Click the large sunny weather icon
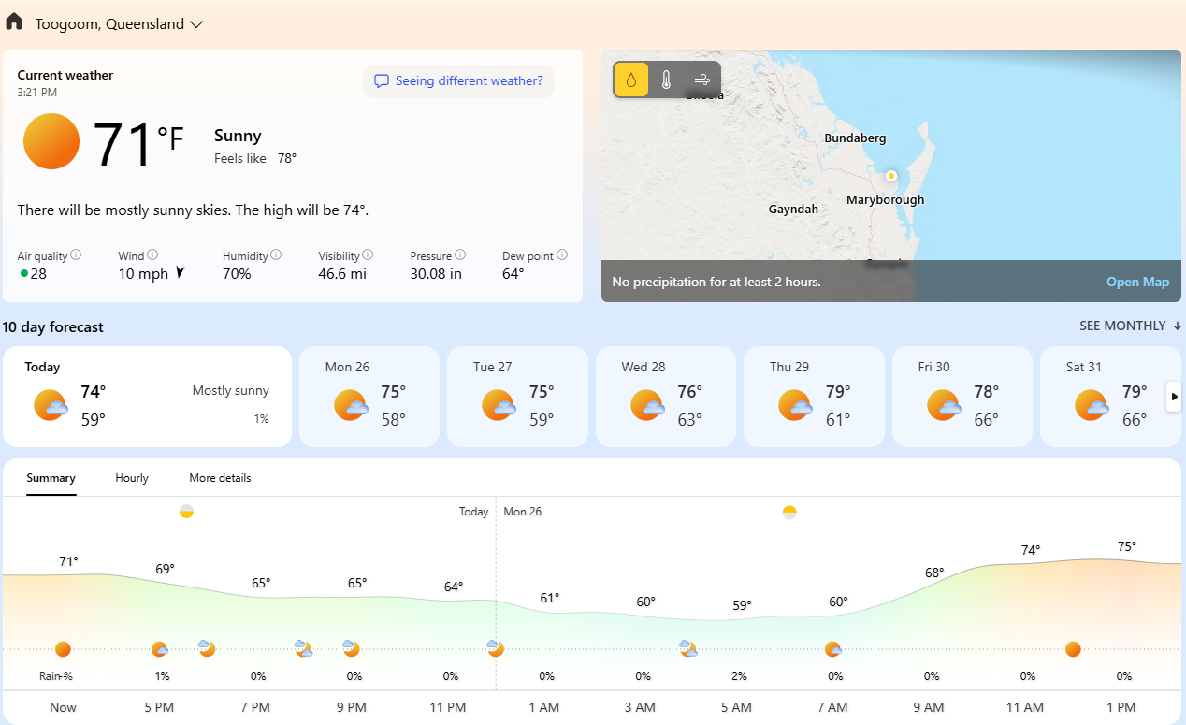Screen dimensions: 1186x725 51,141
